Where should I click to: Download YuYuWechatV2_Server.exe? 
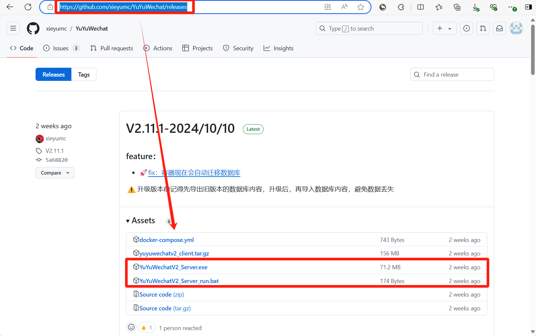click(173, 267)
